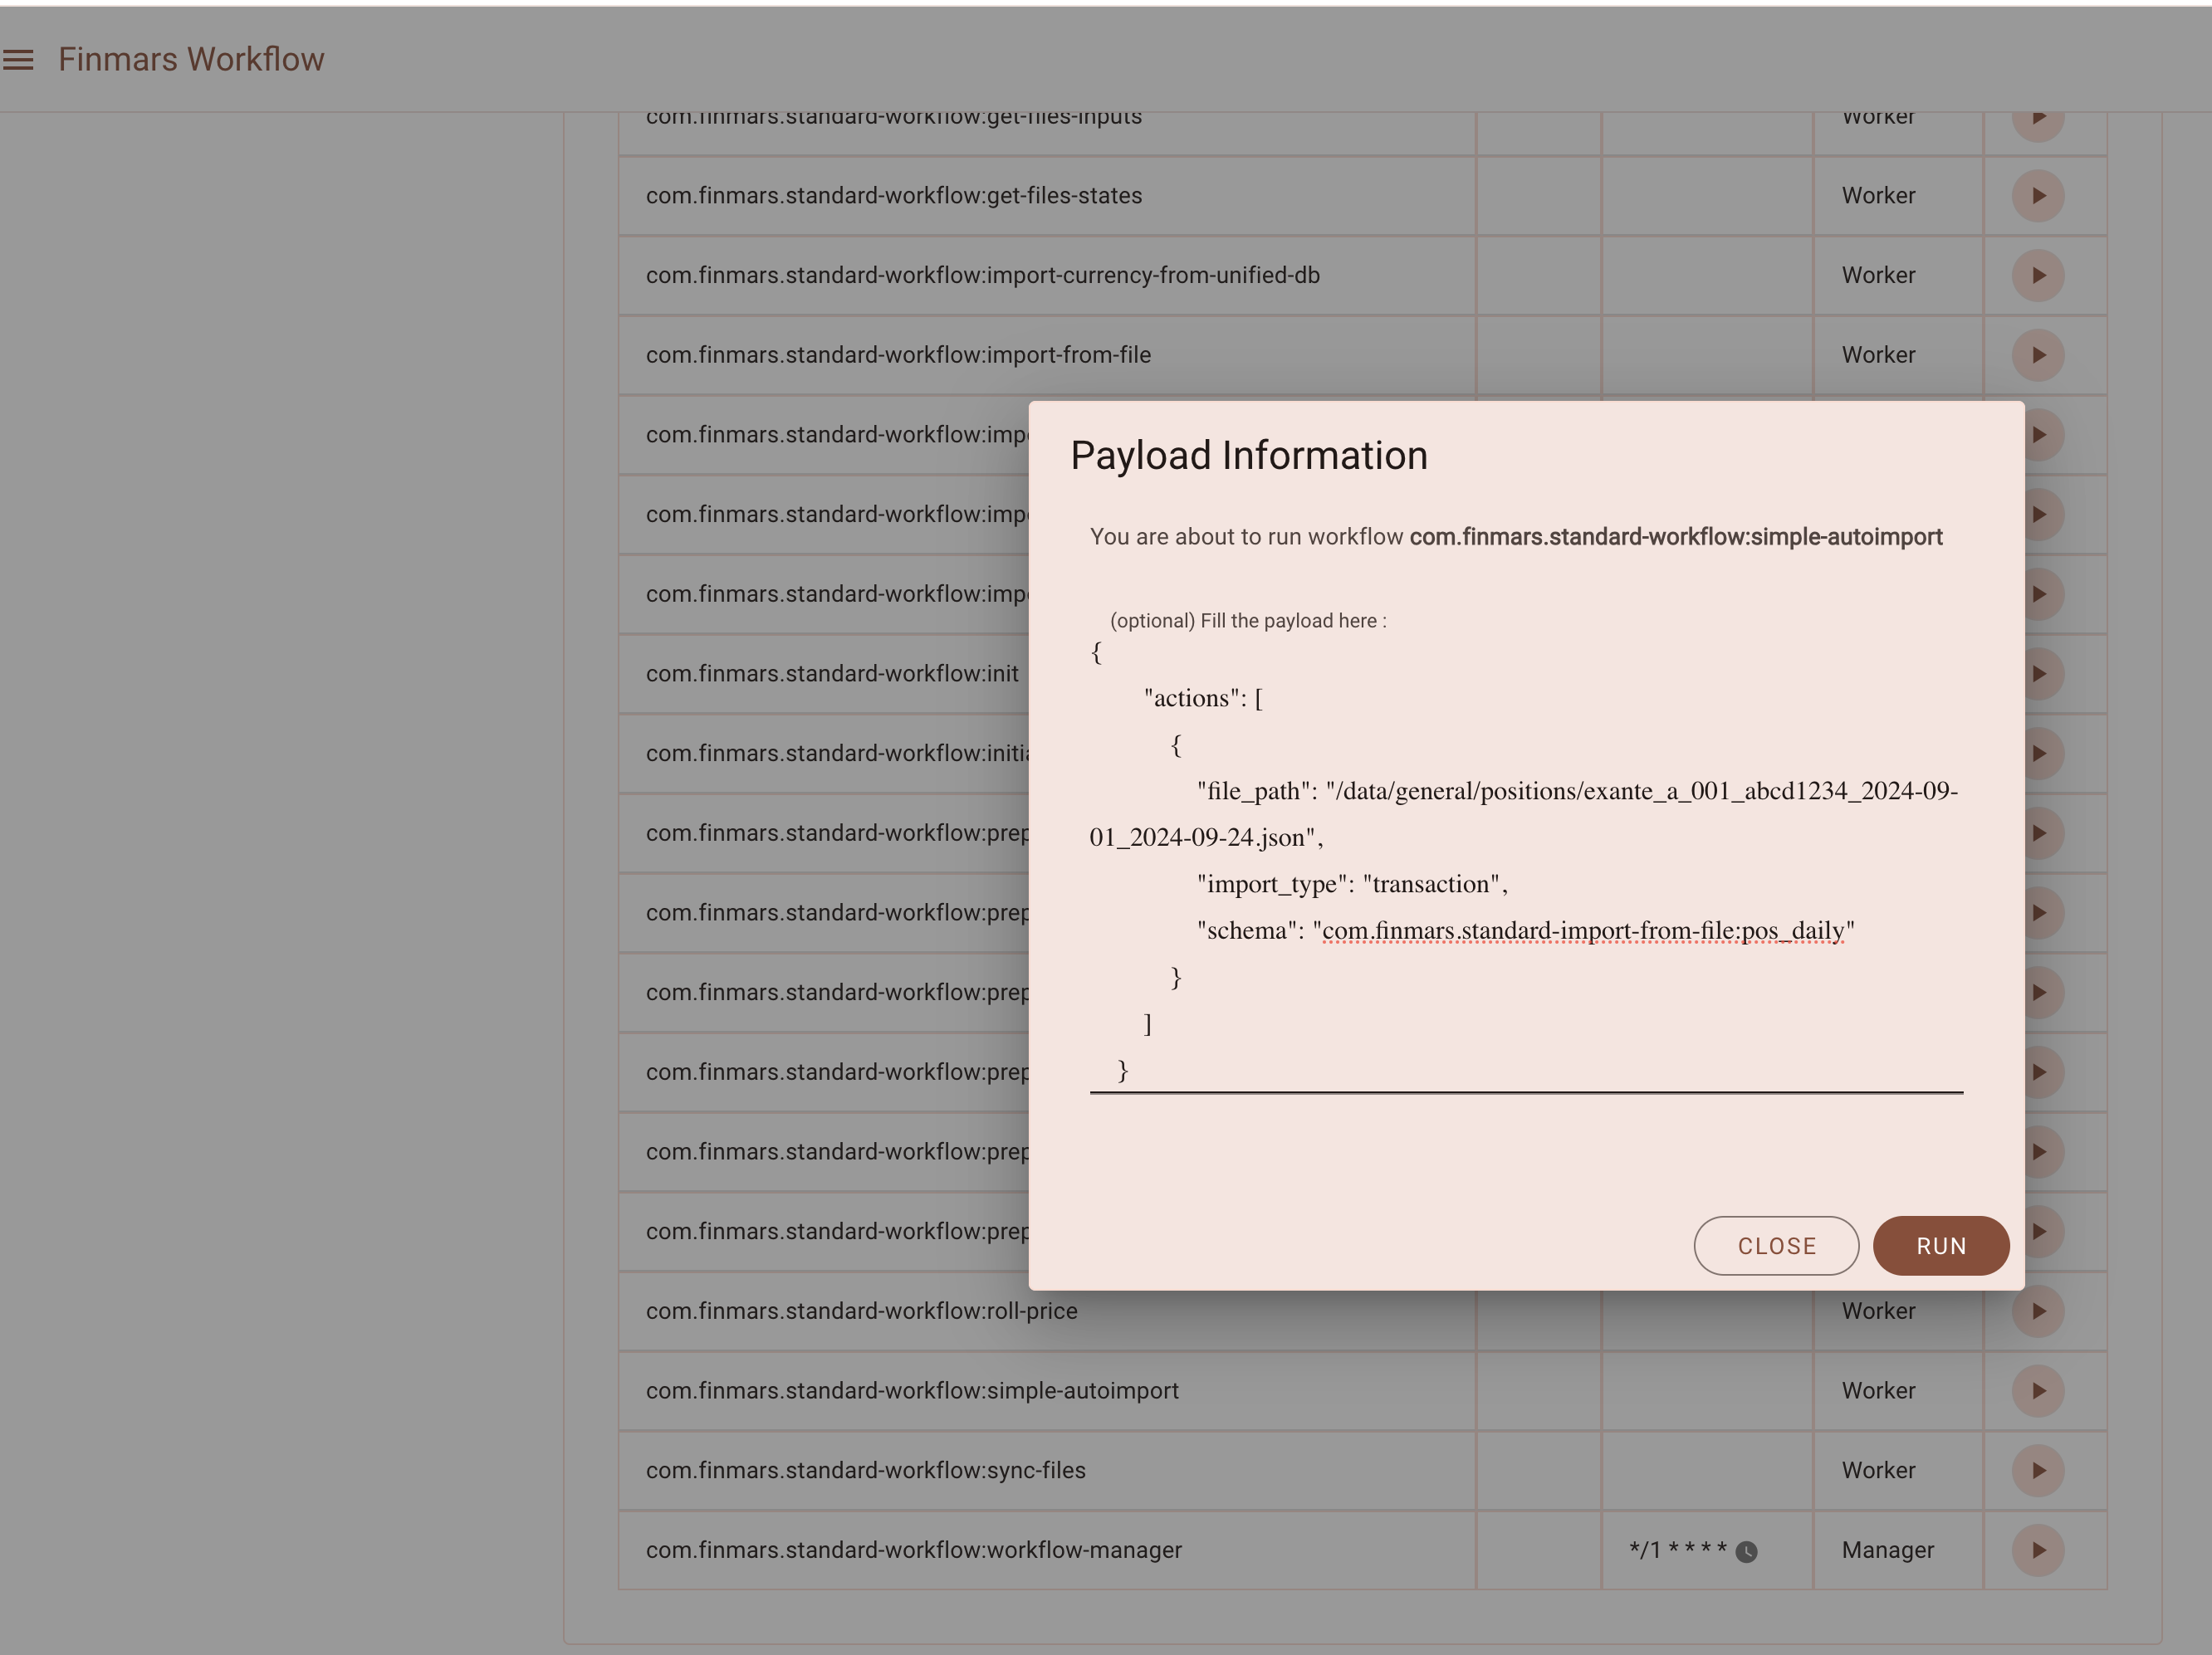This screenshot has width=2212, height=1655.
Task: Run the import-from-file workflow play icon
Action: [2038, 356]
